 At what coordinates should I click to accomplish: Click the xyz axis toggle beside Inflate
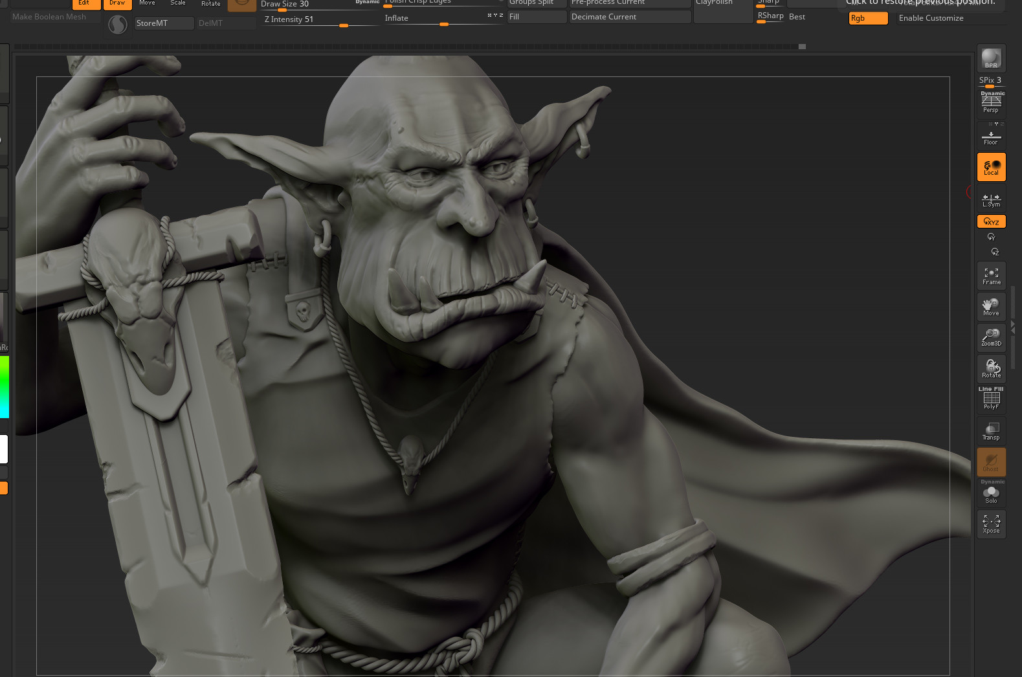pyautogui.click(x=495, y=15)
